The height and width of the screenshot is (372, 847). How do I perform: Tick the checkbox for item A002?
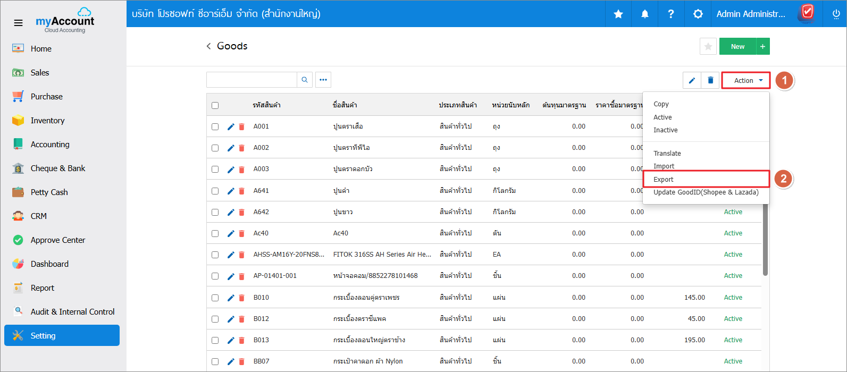(215, 148)
